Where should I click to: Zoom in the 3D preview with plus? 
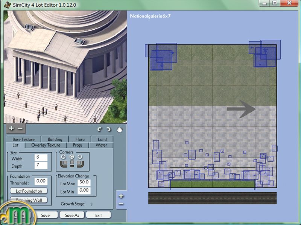11,128
